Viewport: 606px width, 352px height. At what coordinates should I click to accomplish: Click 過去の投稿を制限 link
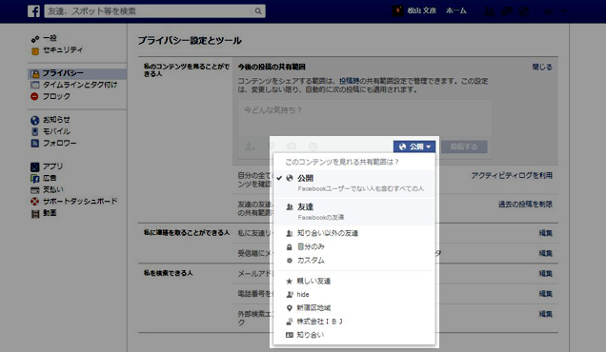coord(525,205)
